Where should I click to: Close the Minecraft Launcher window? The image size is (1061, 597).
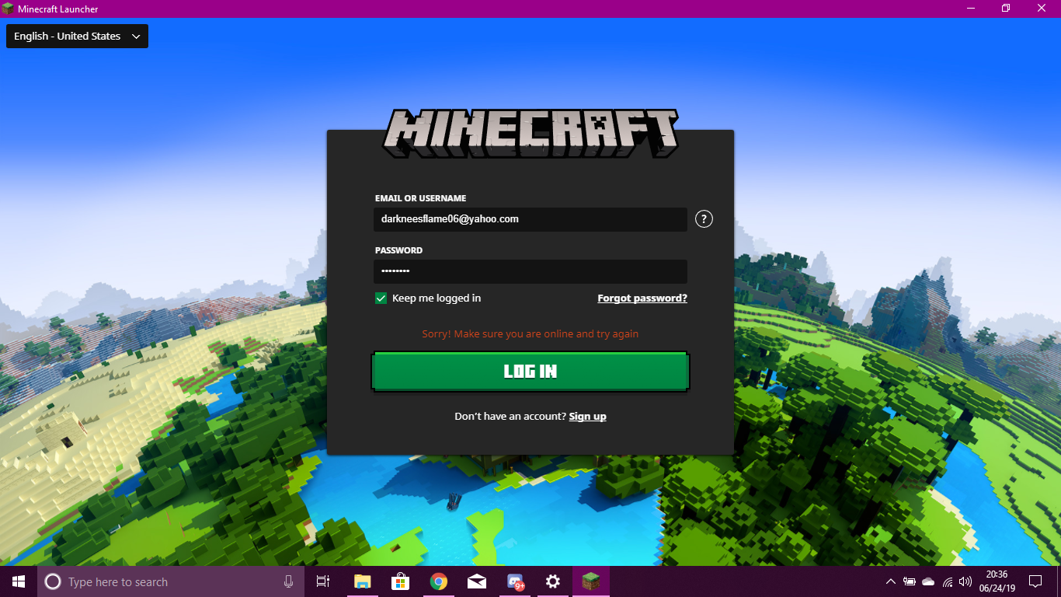(1042, 9)
